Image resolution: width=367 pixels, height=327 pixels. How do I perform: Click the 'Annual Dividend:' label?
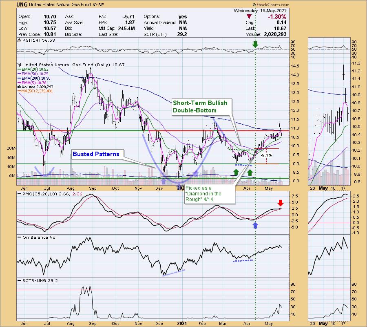pyautogui.click(x=160, y=22)
